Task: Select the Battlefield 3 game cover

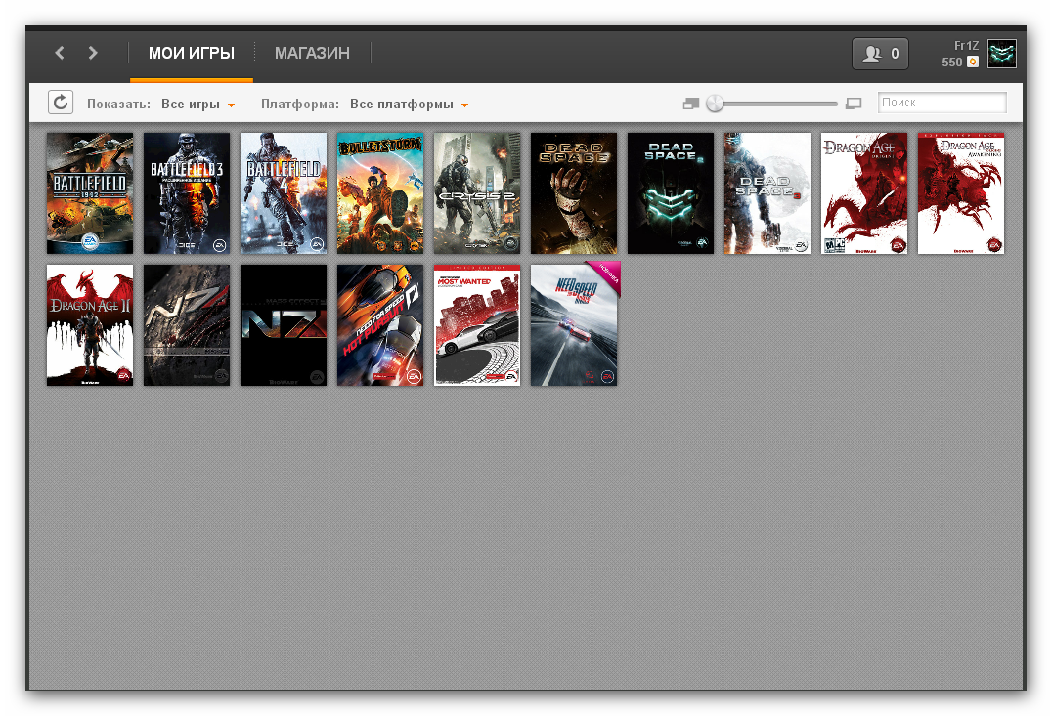Action: coord(187,193)
